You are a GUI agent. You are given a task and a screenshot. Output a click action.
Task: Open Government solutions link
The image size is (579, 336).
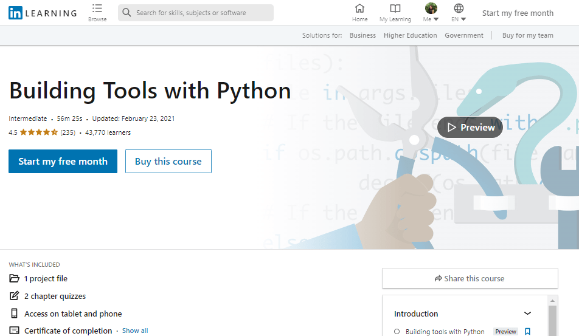click(x=464, y=35)
